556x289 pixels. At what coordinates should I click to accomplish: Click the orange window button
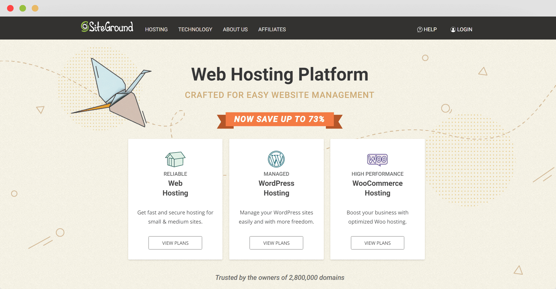[35, 8]
